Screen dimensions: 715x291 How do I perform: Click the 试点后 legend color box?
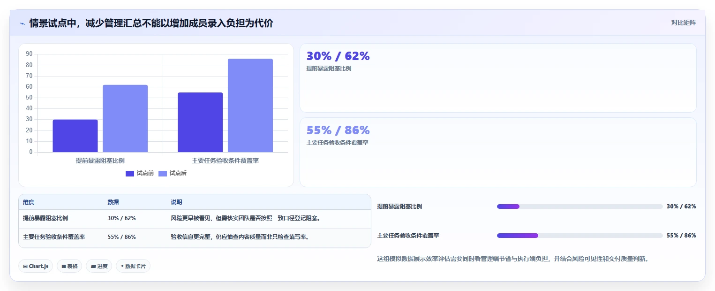163,174
